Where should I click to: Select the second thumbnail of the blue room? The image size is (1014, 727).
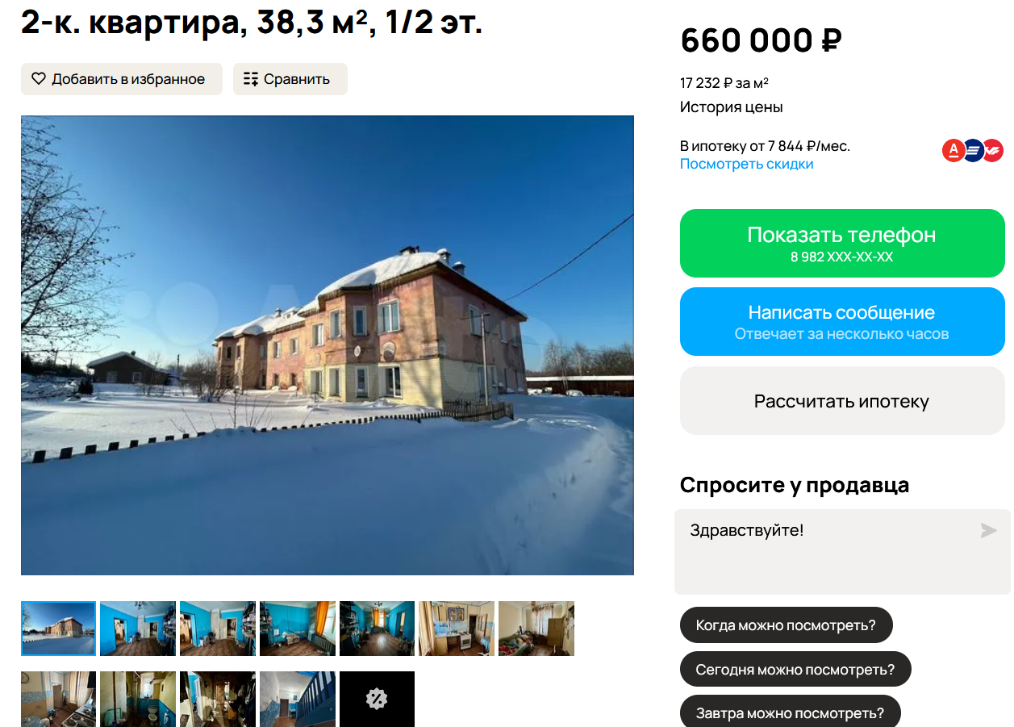tap(137, 629)
